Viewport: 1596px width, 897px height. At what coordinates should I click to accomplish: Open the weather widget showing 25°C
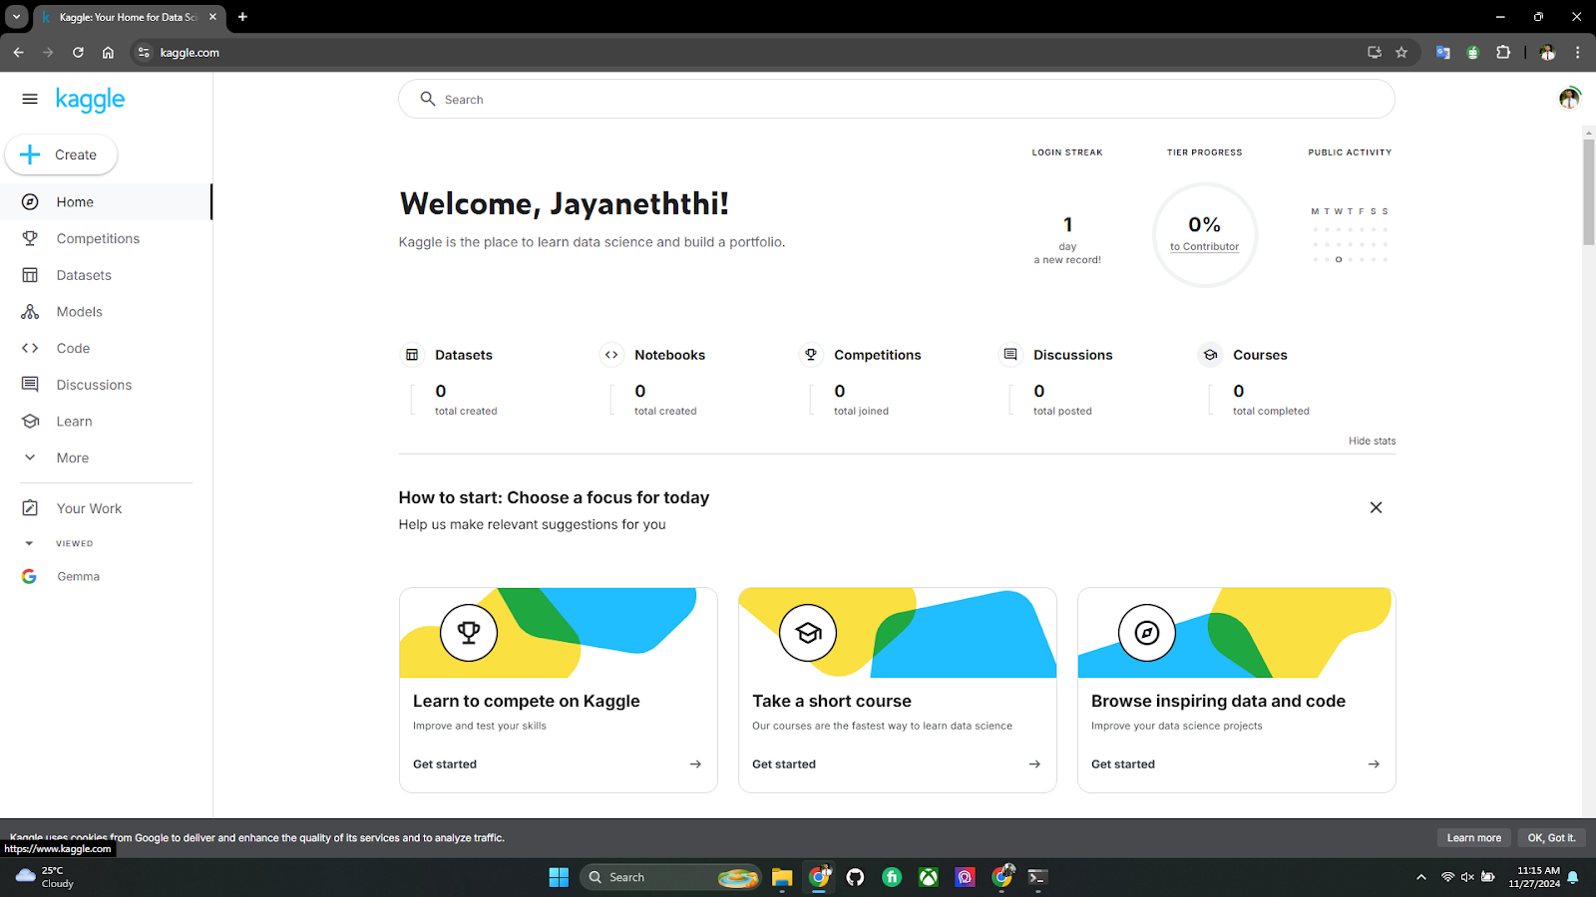coord(46,877)
